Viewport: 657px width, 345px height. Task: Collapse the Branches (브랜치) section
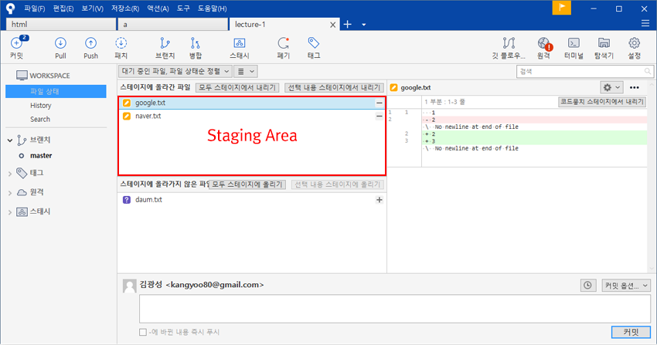coord(10,140)
